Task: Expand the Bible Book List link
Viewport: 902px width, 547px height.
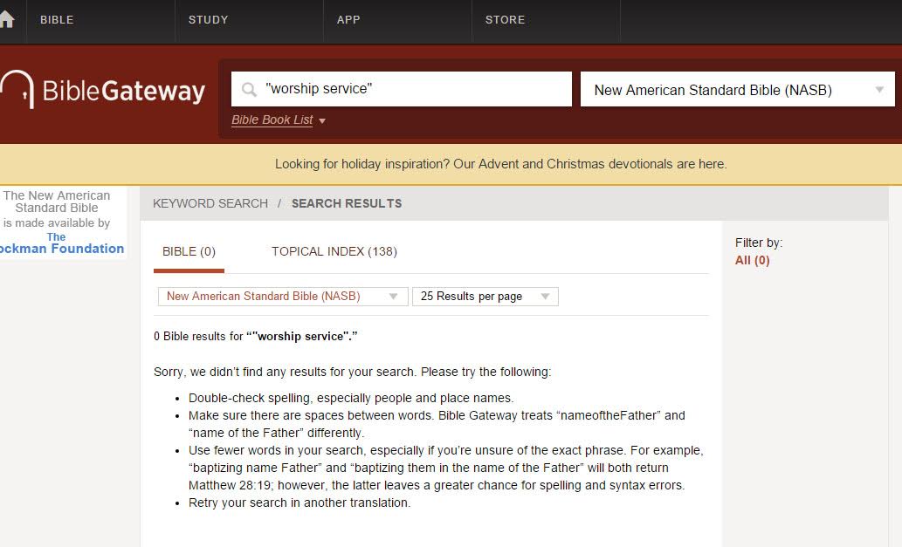Action: click(278, 120)
